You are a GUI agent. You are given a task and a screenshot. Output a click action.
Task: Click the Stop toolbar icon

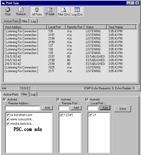coord(8,11)
